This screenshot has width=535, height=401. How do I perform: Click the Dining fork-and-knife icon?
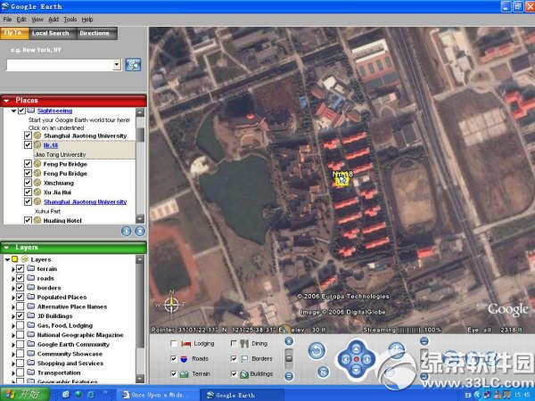coord(244,344)
